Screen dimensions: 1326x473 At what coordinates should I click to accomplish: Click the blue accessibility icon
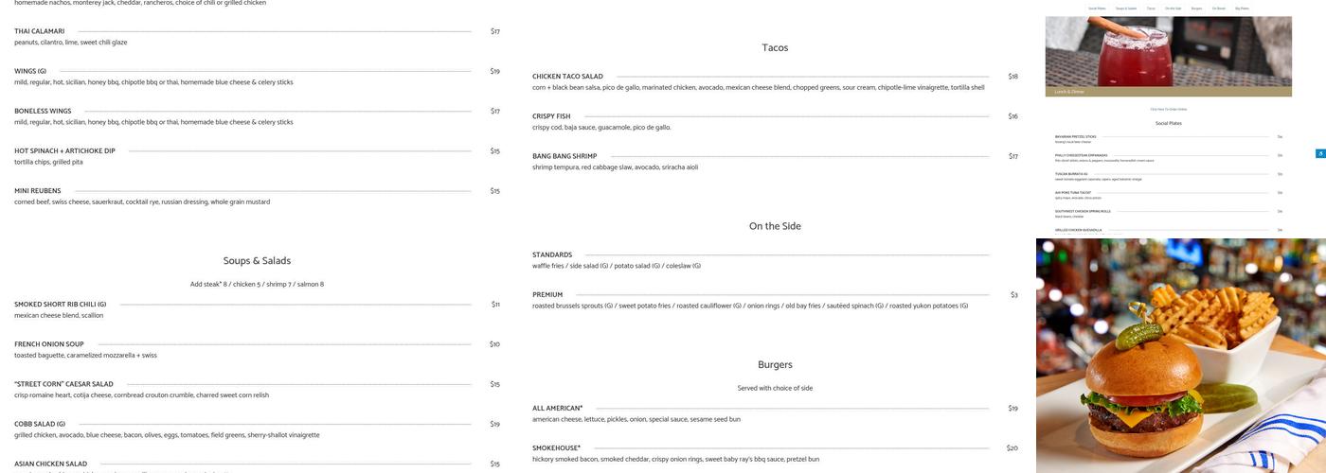tap(1321, 153)
